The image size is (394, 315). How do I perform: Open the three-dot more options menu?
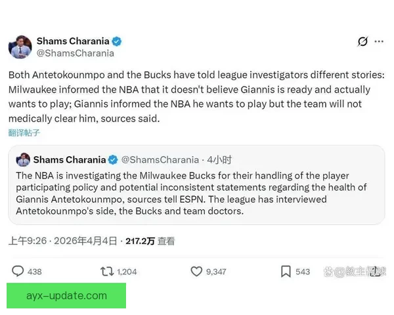click(379, 41)
